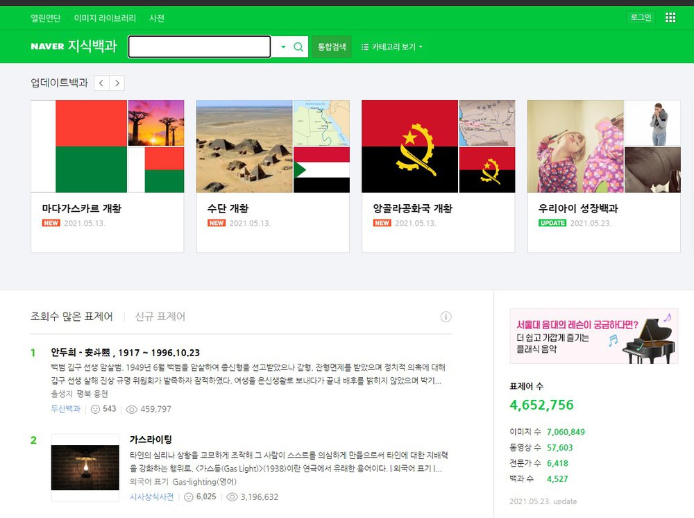
Task: Click the info icon beside 신규 표제어
Action: [446, 317]
